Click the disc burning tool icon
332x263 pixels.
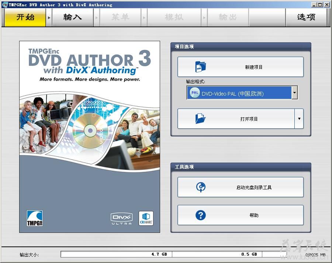(x=201, y=187)
